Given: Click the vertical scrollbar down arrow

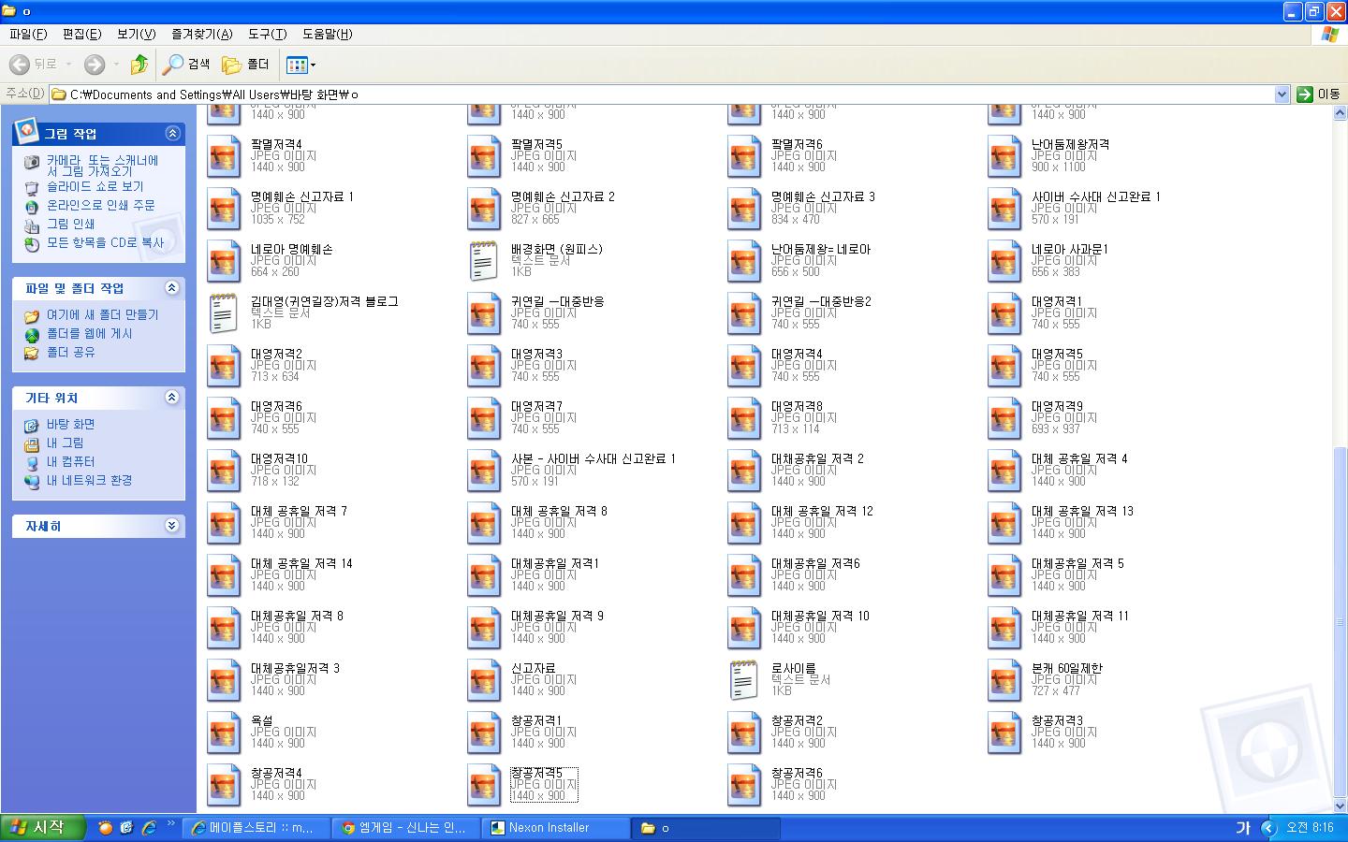Looking at the screenshot, I should pos(1340,805).
